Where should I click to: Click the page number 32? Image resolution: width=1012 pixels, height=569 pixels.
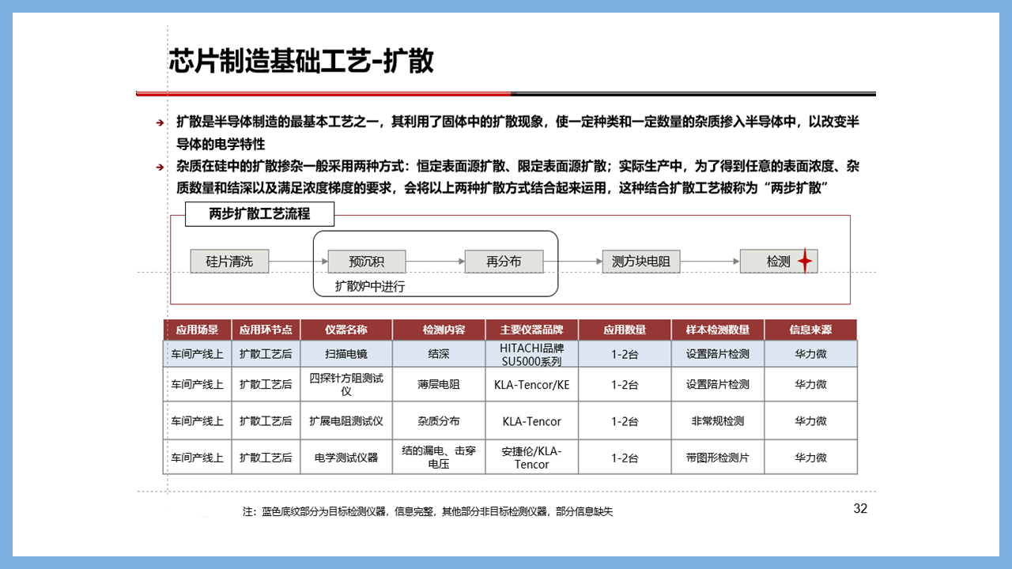tap(860, 509)
